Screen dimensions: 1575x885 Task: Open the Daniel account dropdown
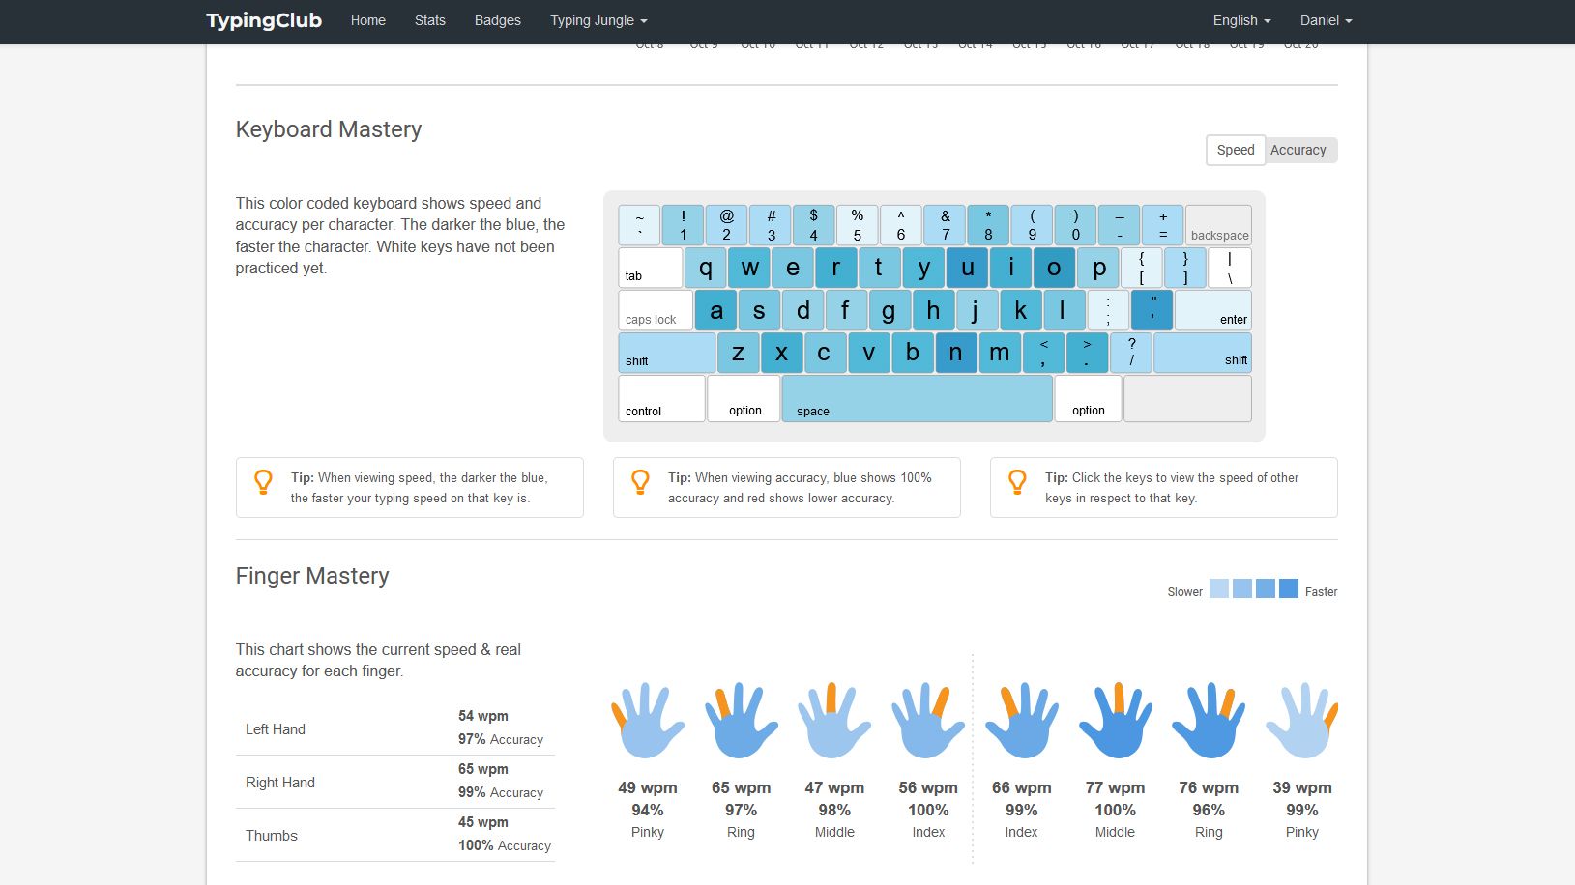point(1326,20)
